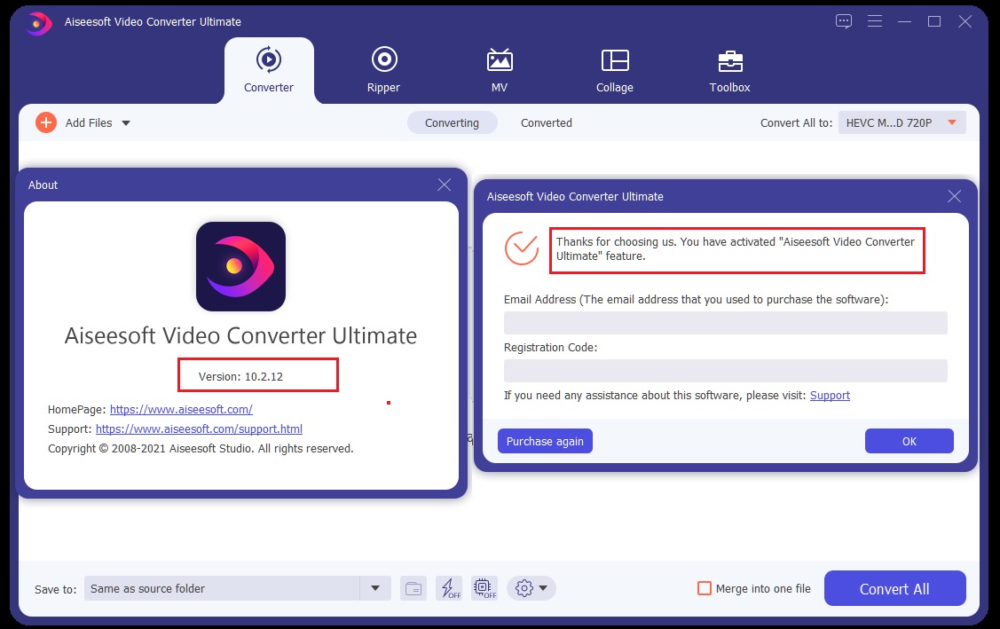Select the Converting list tab

[x=452, y=122]
